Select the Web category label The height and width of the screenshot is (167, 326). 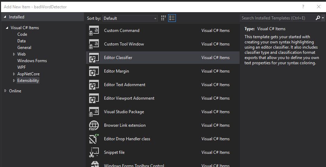pos(22,54)
